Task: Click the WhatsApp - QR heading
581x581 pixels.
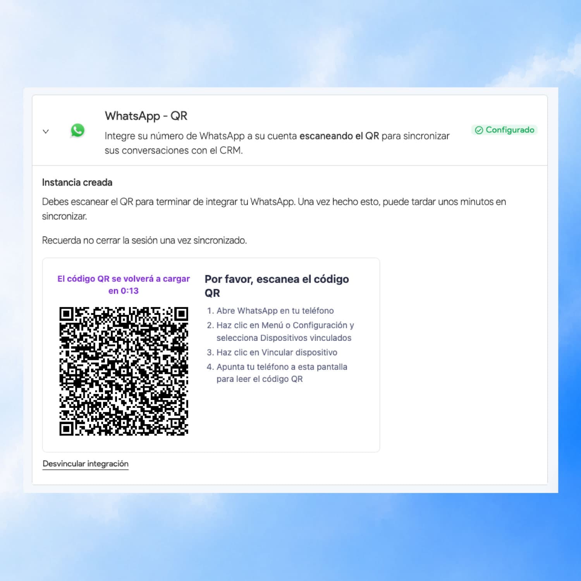Action: pyautogui.click(x=146, y=116)
